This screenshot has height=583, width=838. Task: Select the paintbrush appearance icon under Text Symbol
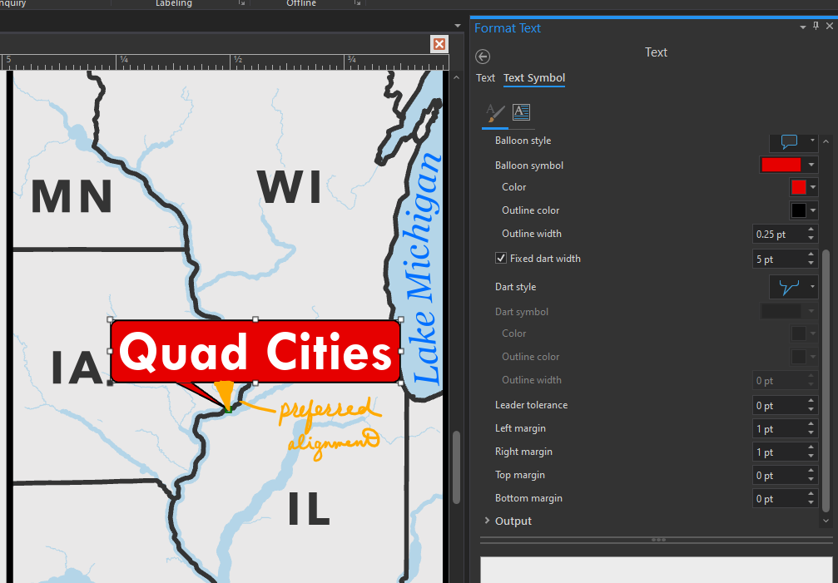495,112
